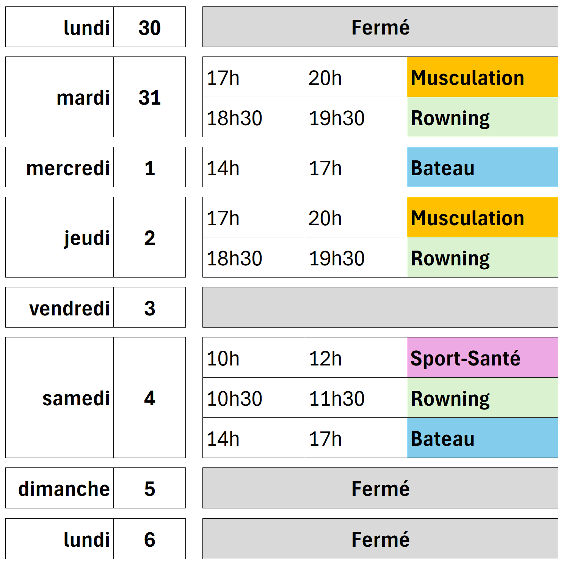Viewport: 563px width, 563px height.
Task: Select the Rowning cell on samedi
Action: [x=482, y=398]
